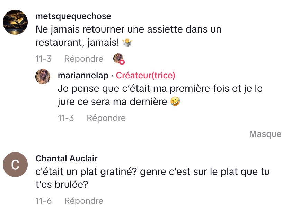Click the Créateur(trice) badge

tap(146, 76)
